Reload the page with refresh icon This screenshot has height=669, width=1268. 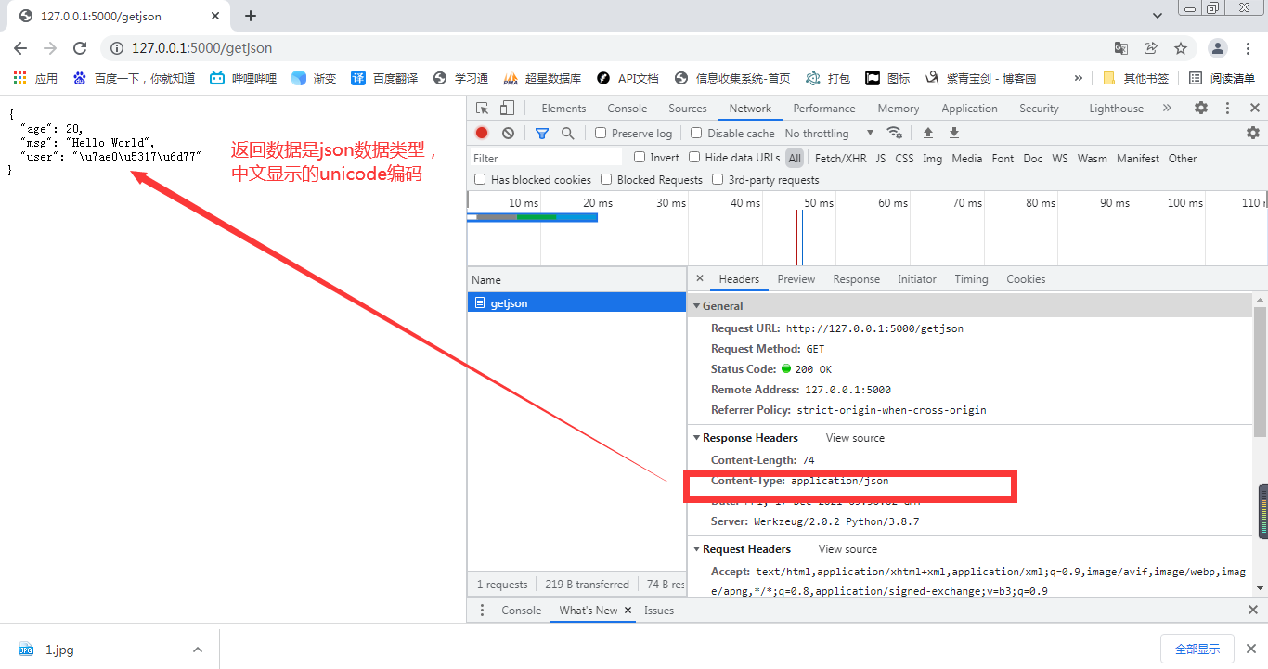tap(80, 48)
